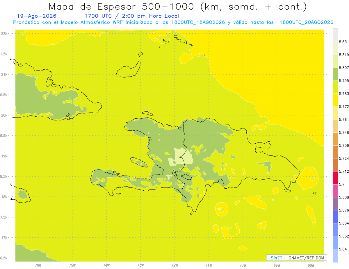
Task: Click the '5.652' color scale value
Action: [344, 236]
